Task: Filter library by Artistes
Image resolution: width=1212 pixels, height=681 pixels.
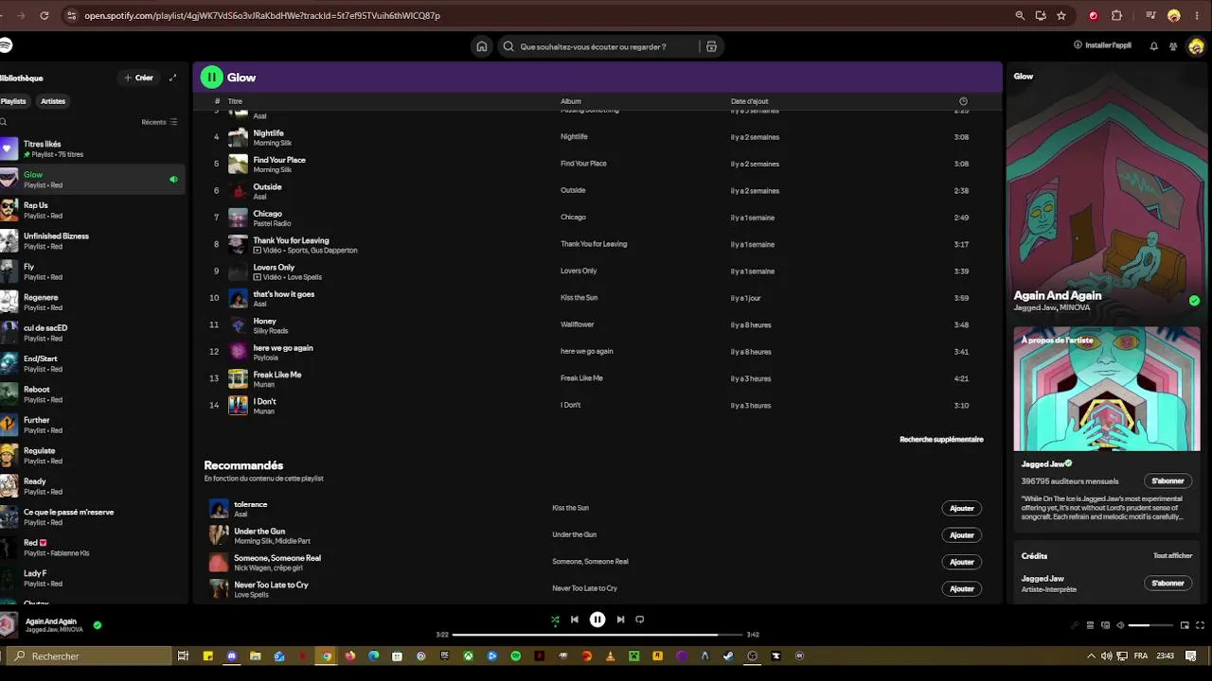Action: pos(53,101)
